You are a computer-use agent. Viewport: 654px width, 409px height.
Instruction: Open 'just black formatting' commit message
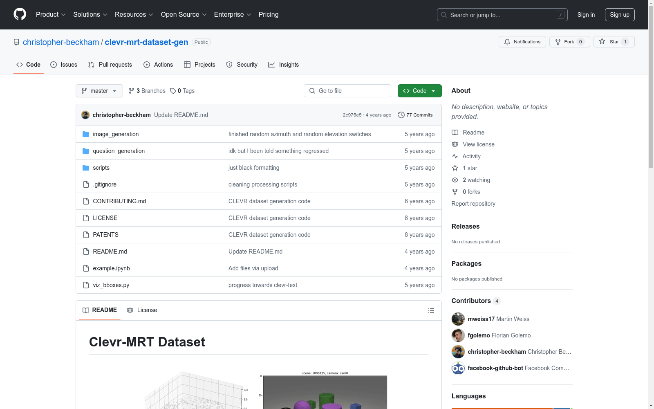[x=254, y=168]
